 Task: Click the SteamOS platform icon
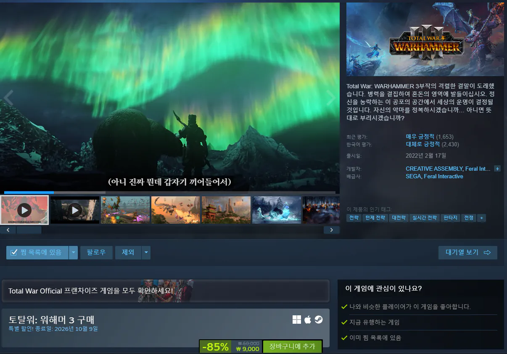[x=319, y=320]
